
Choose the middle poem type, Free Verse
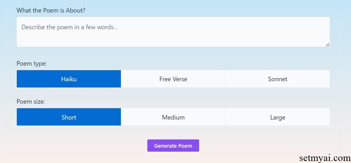(173, 79)
